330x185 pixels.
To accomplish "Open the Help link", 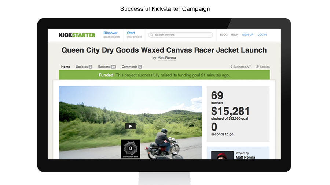I will pyautogui.click(x=235, y=35).
